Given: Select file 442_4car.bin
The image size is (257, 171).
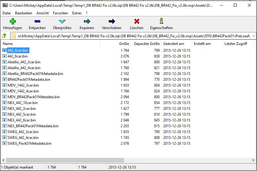Looking at the screenshot, I should click(x=17, y=50).
